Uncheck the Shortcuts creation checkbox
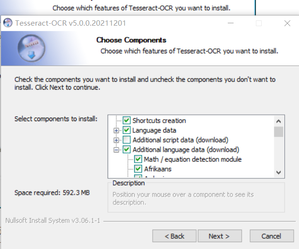 (x=126, y=120)
